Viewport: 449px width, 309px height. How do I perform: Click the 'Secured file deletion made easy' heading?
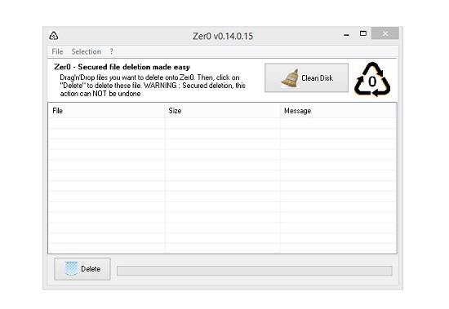click(134, 67)
